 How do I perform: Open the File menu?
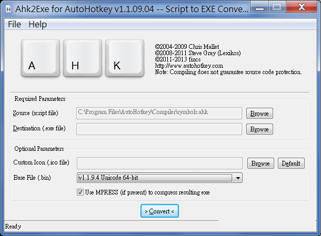14,24
